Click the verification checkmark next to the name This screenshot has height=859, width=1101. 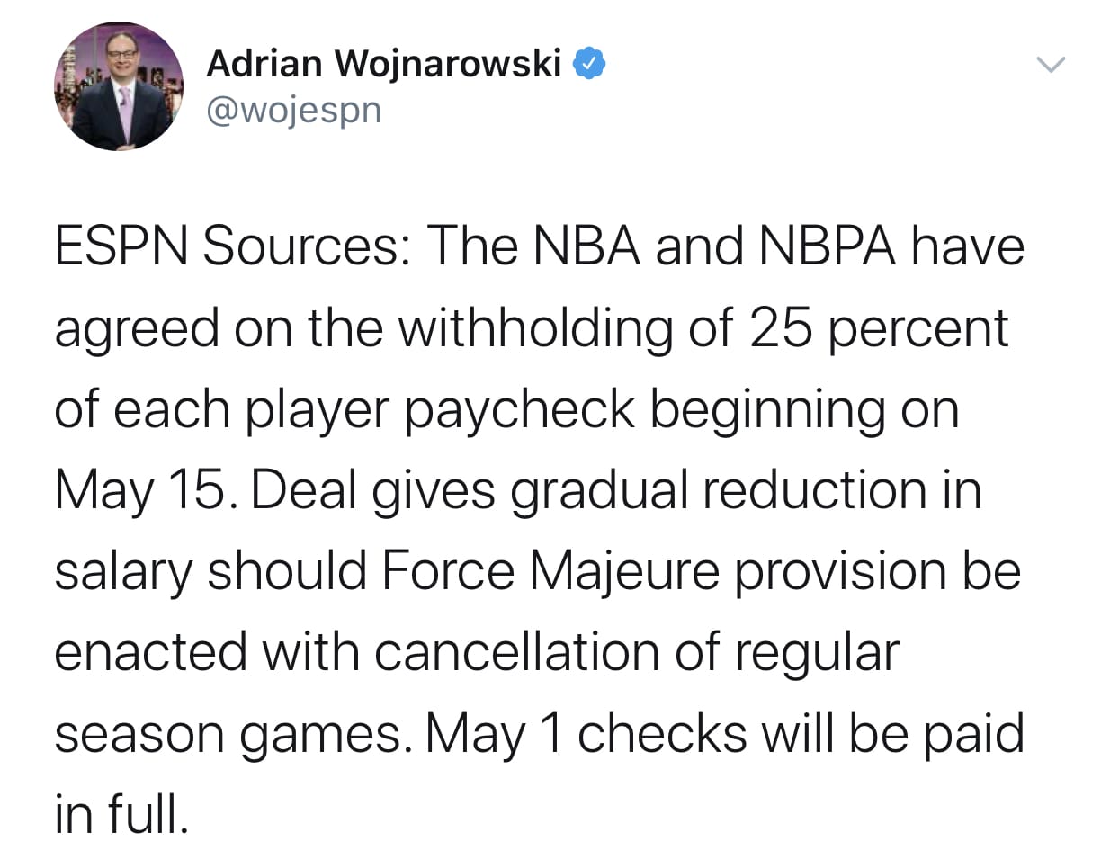[x=590, y=62]
